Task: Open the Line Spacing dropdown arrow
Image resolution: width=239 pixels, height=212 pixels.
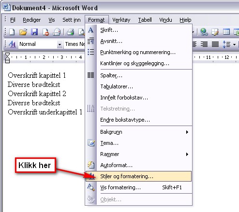Action: [234, 44]
